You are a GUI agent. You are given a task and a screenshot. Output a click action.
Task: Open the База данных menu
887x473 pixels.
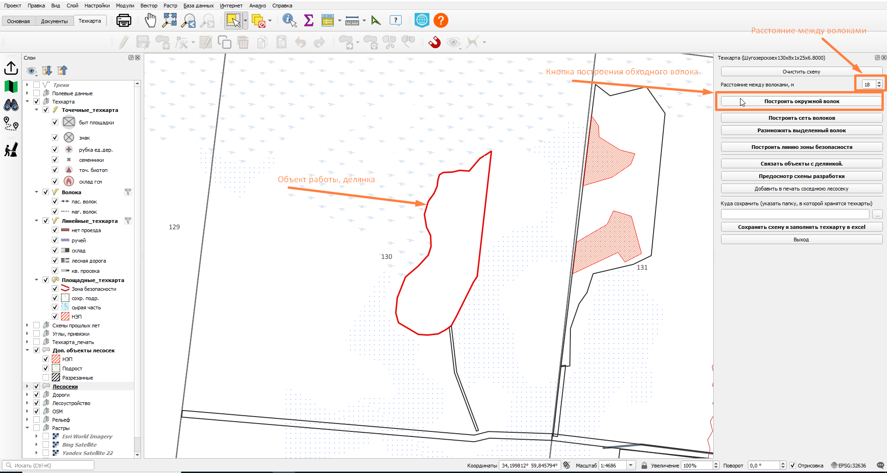coord(199,6)
